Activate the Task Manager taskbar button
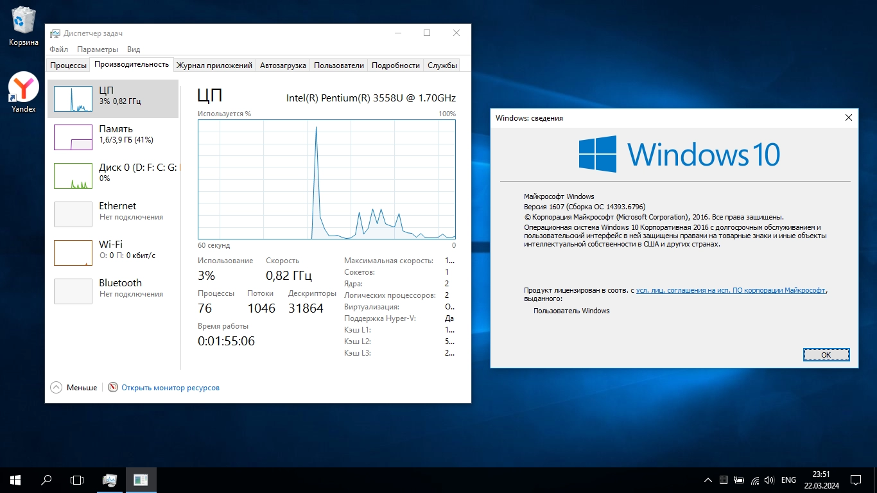The height and width of the screenshot is (493, 877). 110,480
